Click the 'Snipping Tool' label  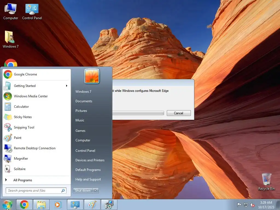(24, 127)
